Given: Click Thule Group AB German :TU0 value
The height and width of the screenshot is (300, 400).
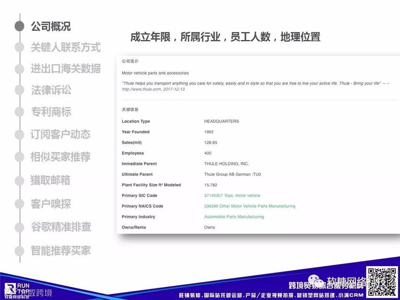Looking at the screenshot, I should pyautogui.click(x=232, y=175).
